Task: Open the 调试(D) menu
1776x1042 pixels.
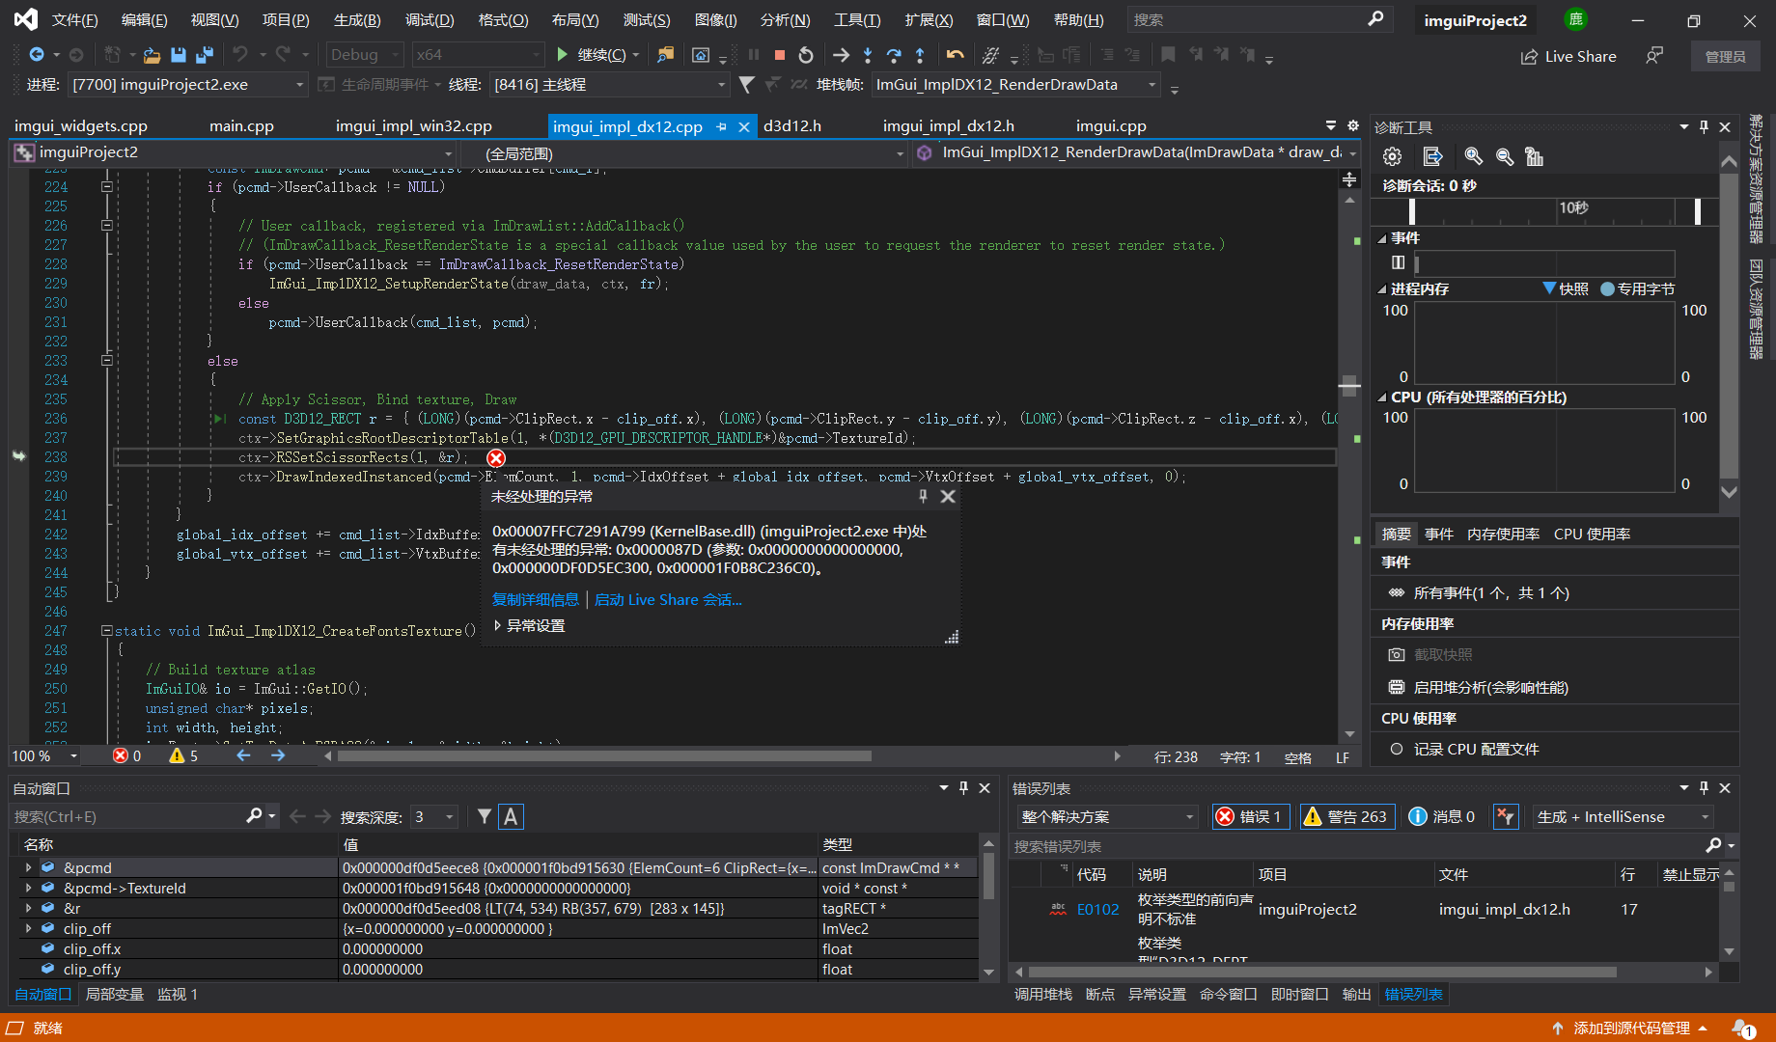Action: tap(429, 19)
